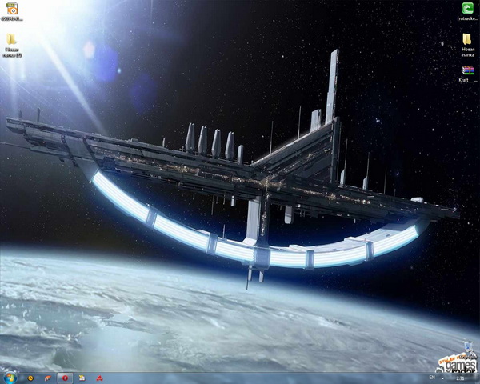This screenshot has width=480, height=384.
Task: Click the red letter A taskbar icon
Action: click(x=99, y=378)
